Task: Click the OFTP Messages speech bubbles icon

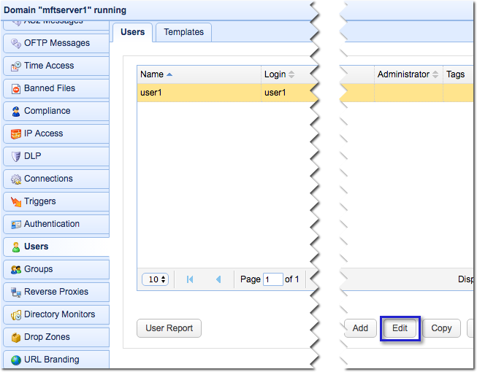Action: [16, 44]
